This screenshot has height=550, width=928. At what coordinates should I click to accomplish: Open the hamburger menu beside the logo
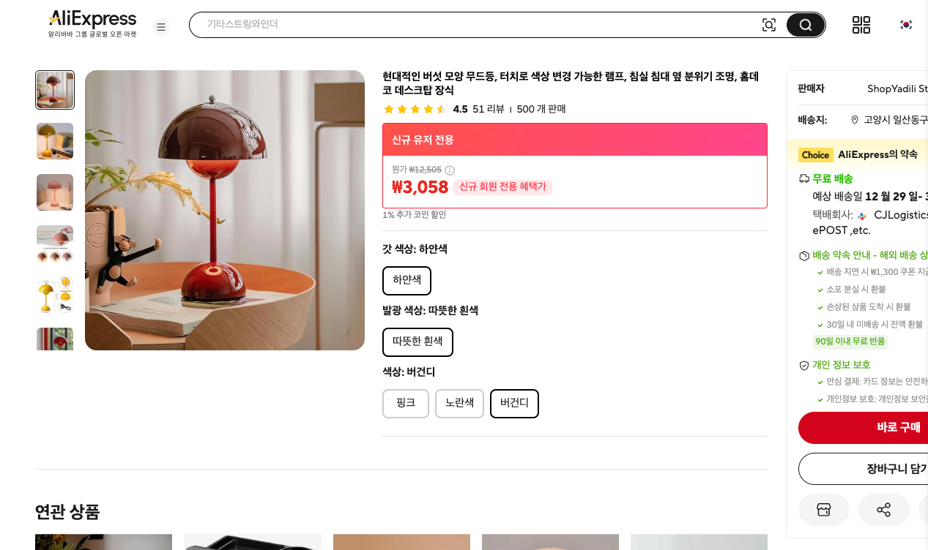pyautogui.click(x=161, y=26)
